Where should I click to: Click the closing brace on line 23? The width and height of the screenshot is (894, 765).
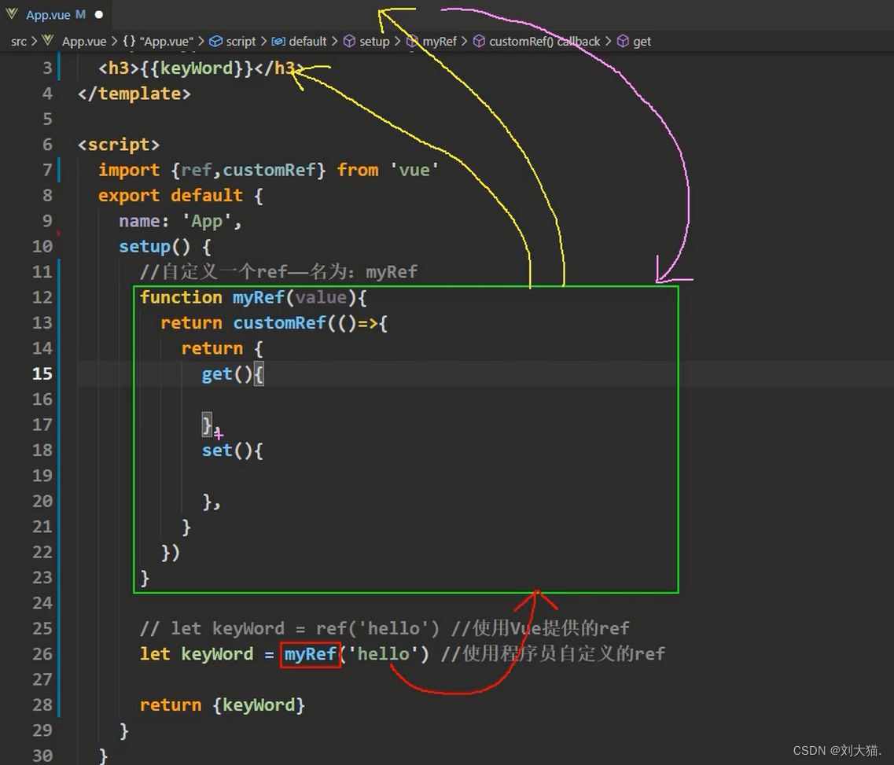[x=145, y=577]
